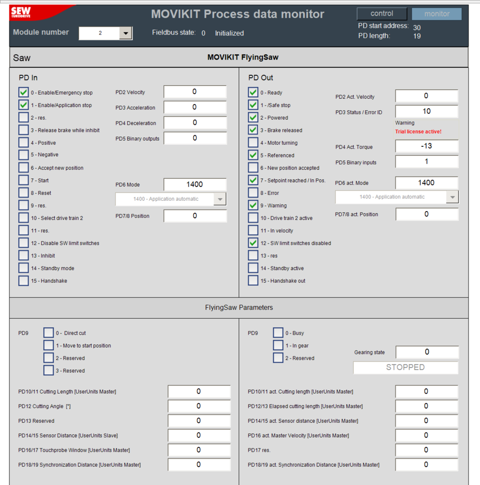The image size is (480, 485).
Task: Click the PD2 Velocity input field
Action: point(195,92)
